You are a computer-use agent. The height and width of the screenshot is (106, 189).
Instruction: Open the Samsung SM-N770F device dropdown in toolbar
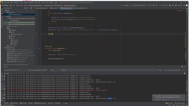[x=139, y=5]
